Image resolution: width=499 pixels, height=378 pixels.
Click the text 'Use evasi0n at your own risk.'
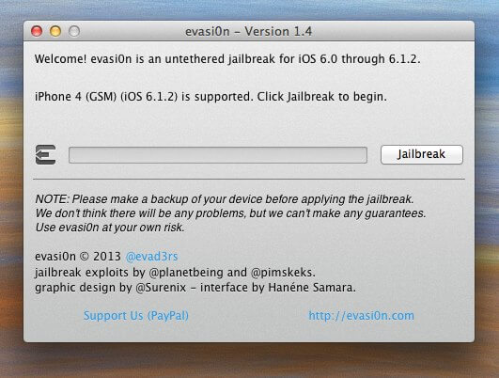[110, 228]
